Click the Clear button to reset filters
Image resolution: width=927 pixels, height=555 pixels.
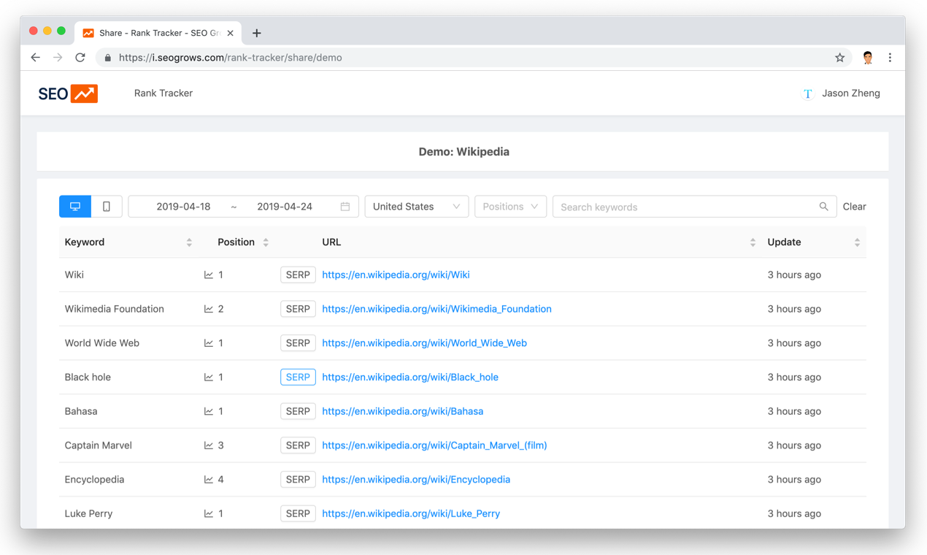[x=854, y=207]
